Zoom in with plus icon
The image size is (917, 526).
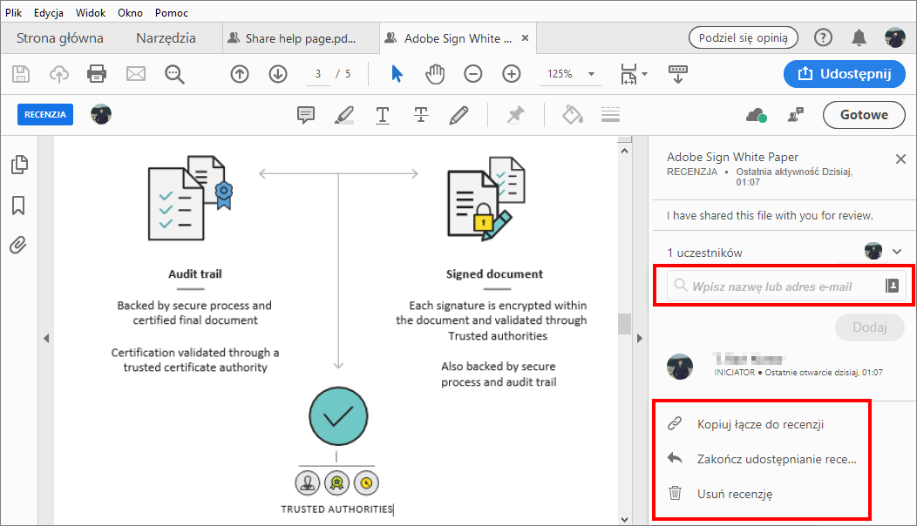coord(511,74)
